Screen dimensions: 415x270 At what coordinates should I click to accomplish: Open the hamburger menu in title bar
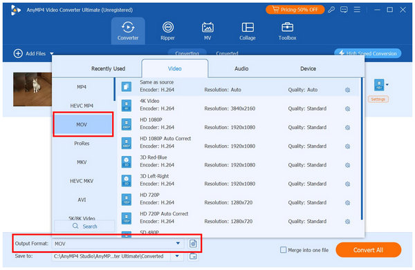(x=357, y=10)
